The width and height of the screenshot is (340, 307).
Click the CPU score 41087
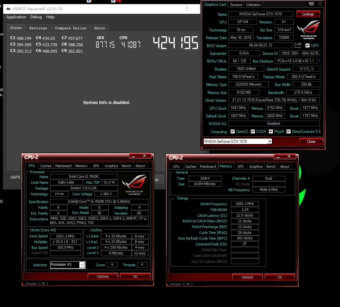(x=131, y=45)
